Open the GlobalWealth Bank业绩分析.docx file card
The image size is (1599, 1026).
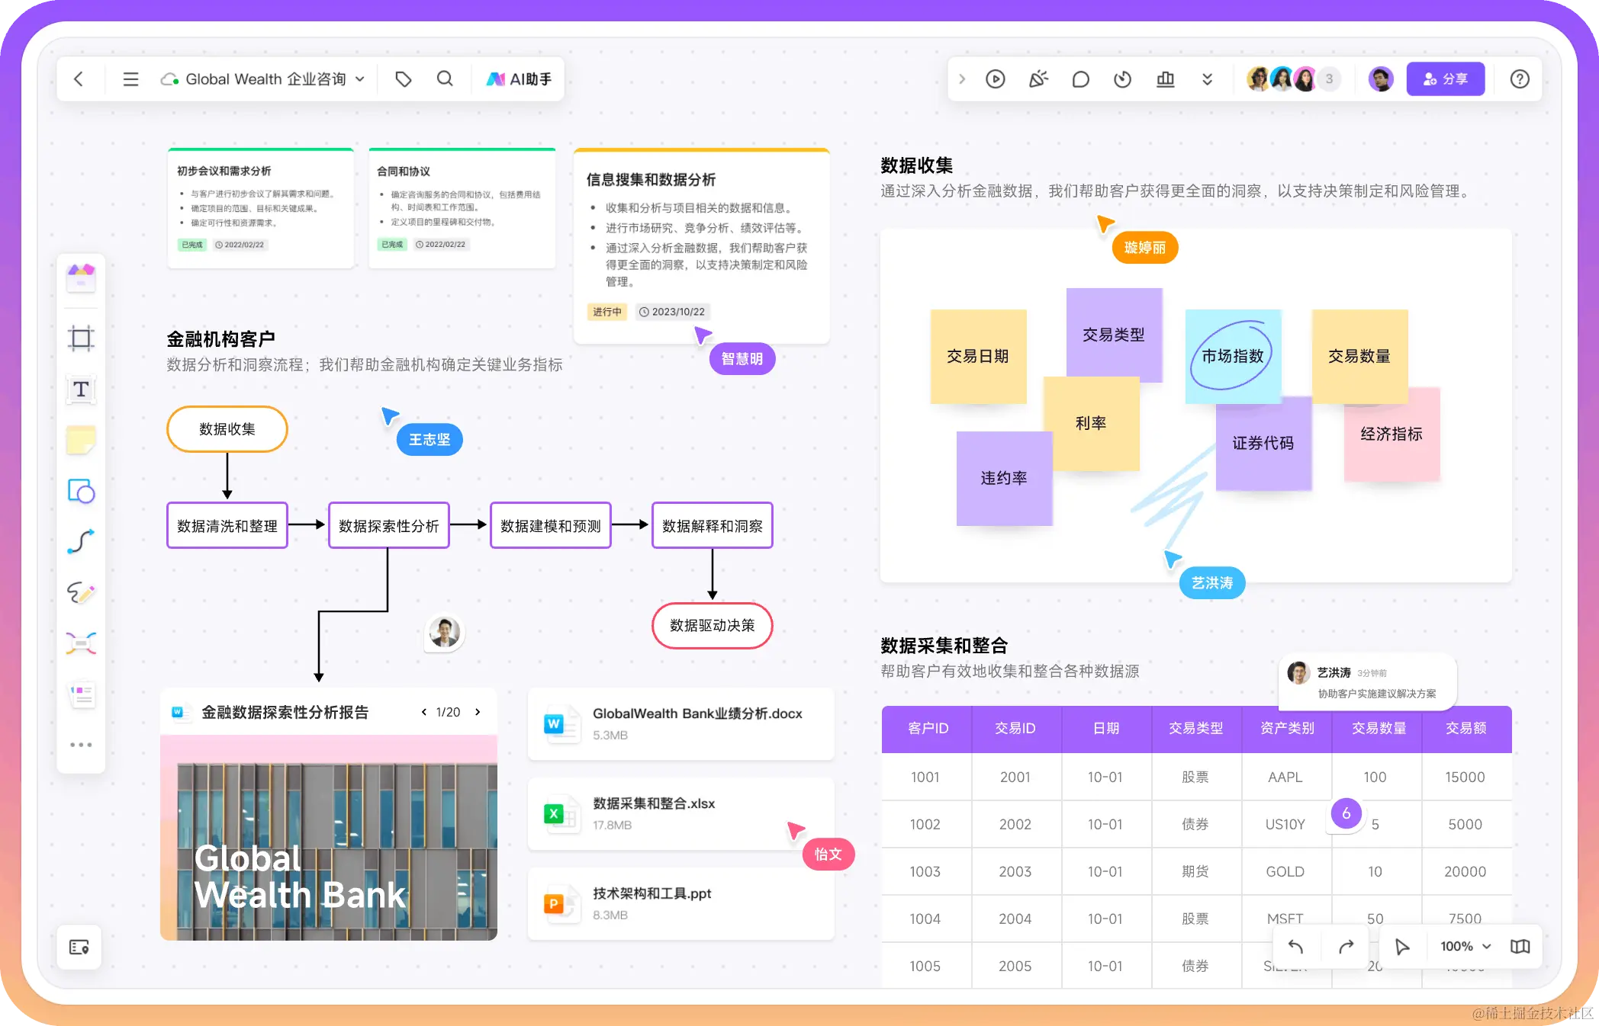coord(680,723)
